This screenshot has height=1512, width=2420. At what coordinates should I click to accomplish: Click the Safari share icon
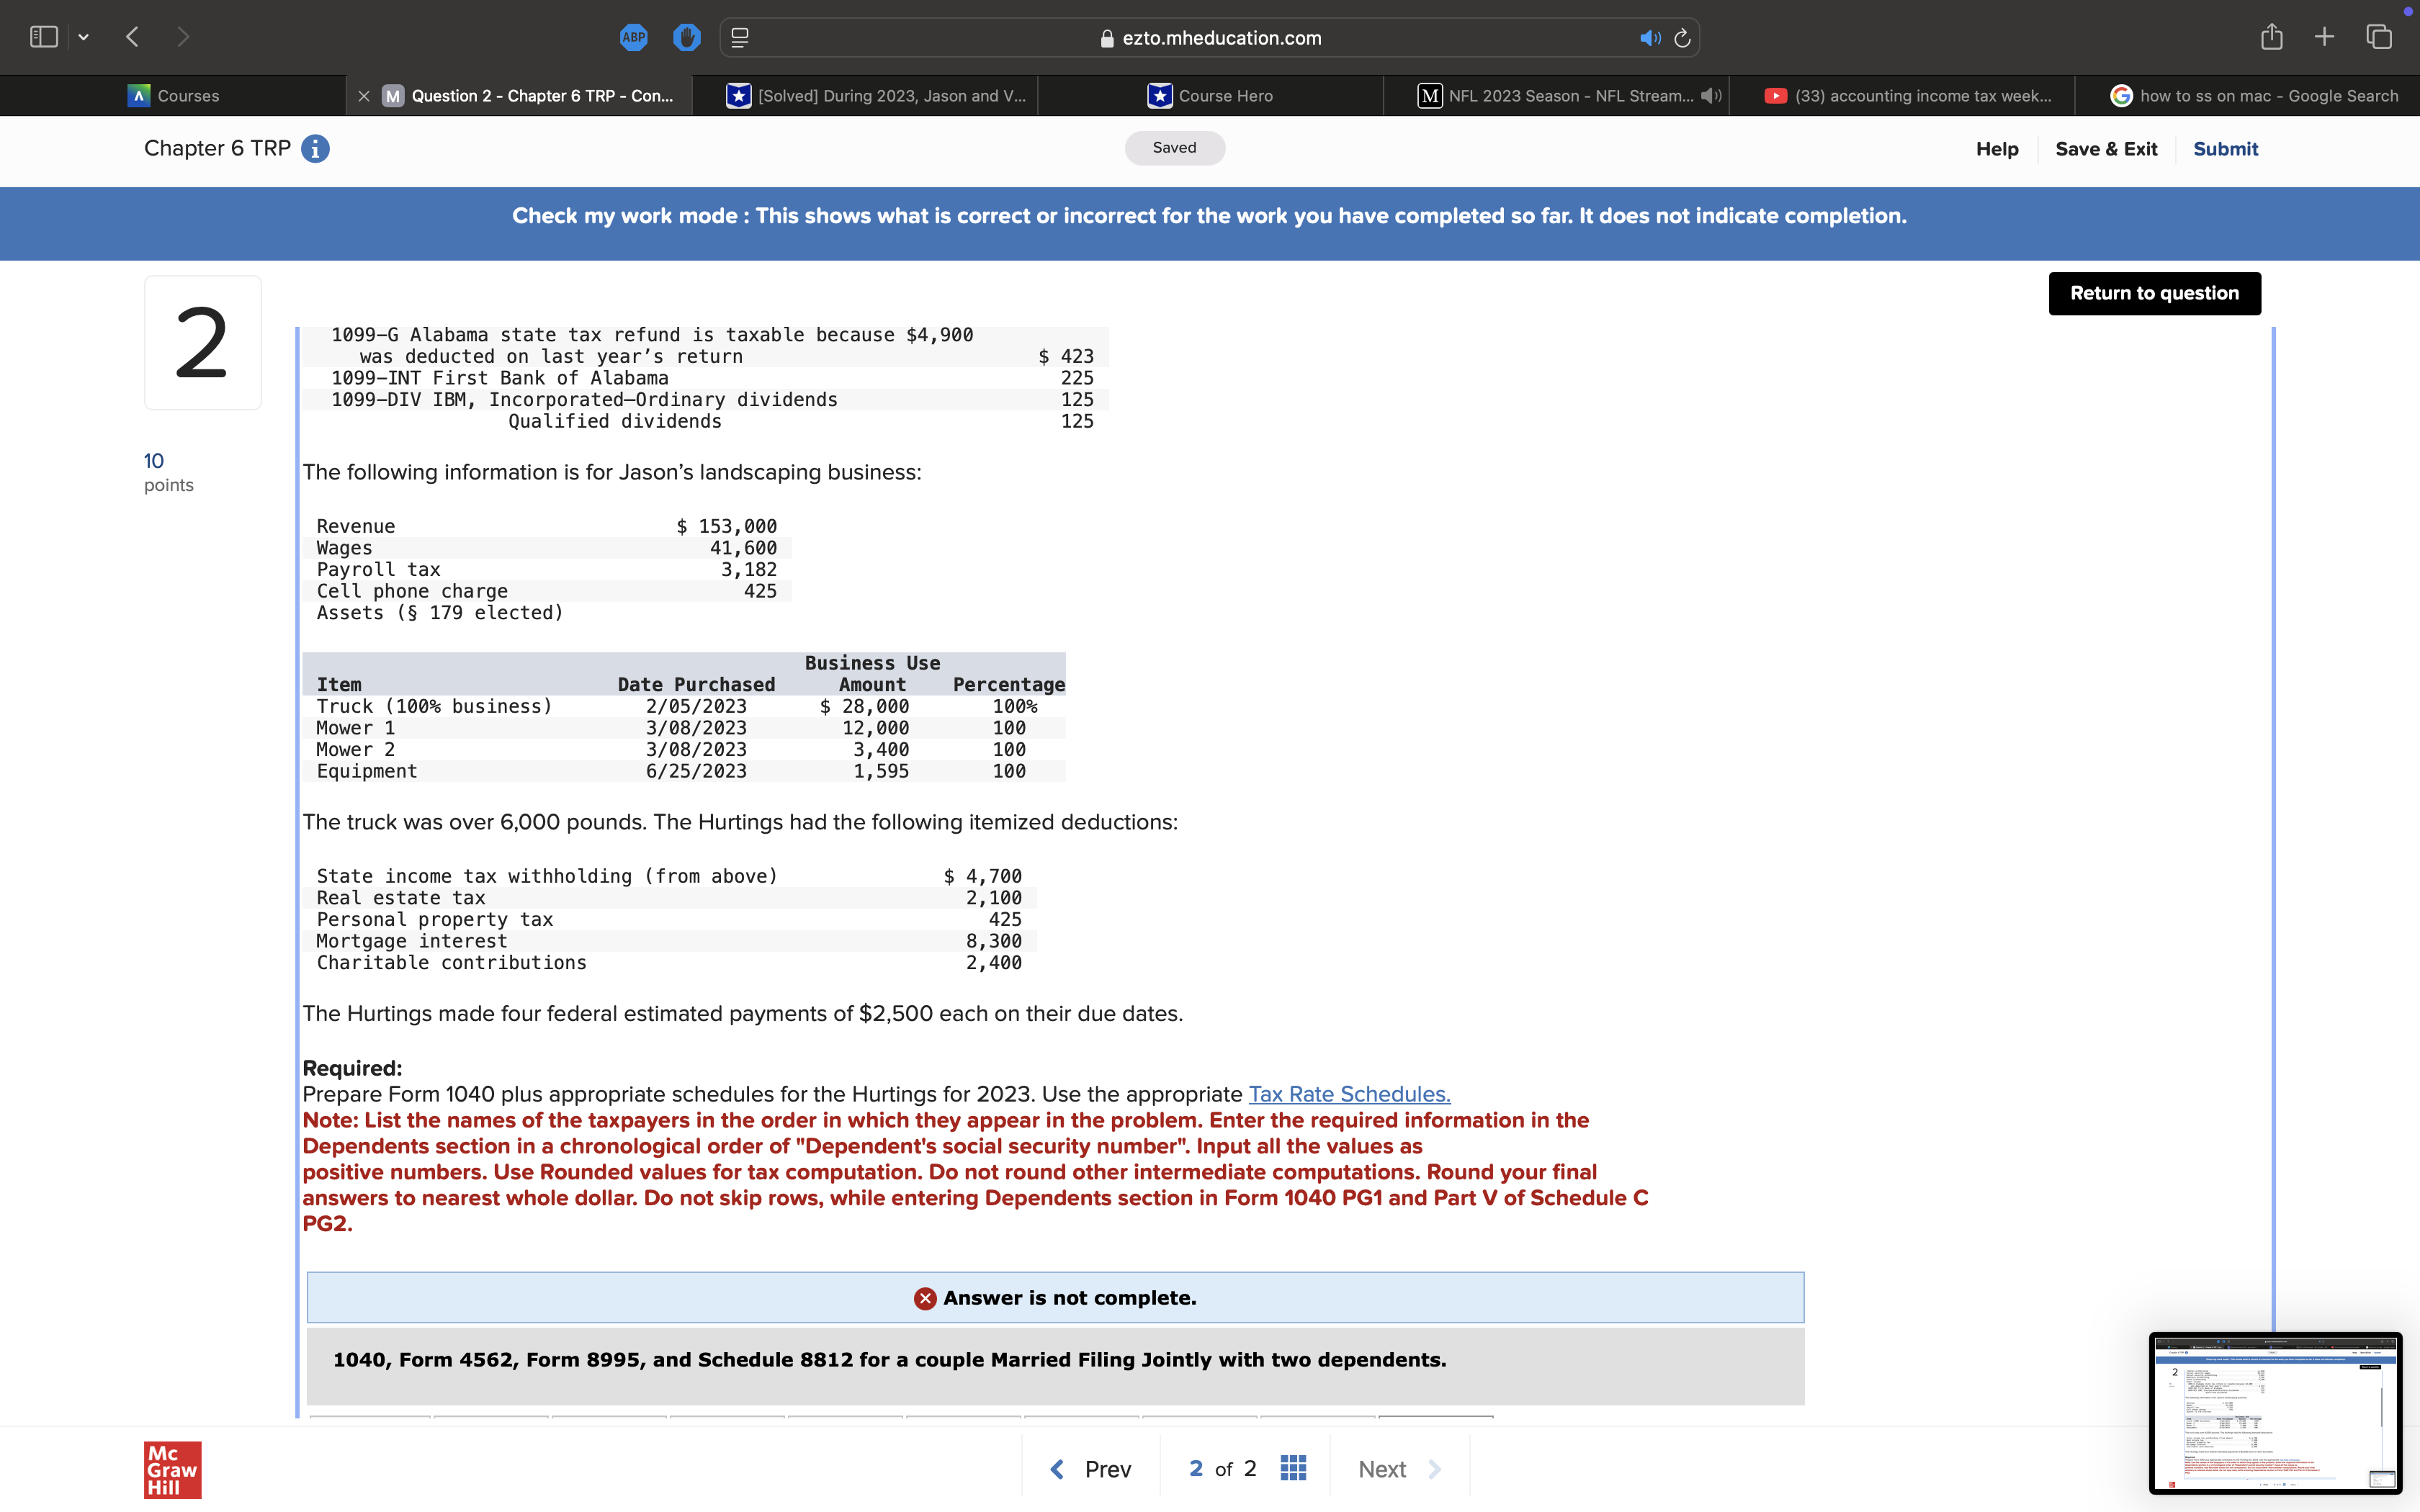point(2271,37)
